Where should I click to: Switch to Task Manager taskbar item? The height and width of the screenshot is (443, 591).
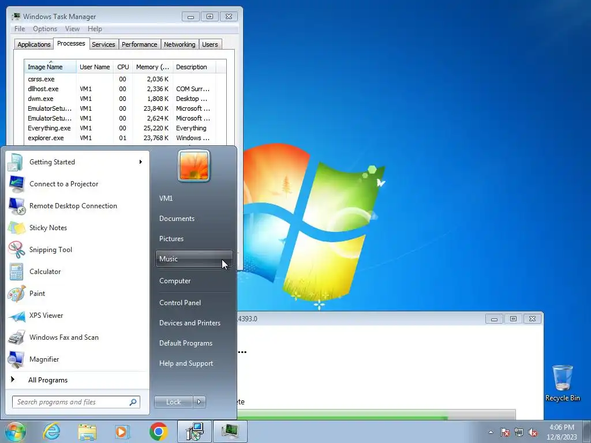coord(230,431)
